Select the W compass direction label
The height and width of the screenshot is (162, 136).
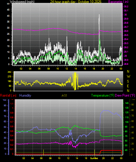[128, 76]
